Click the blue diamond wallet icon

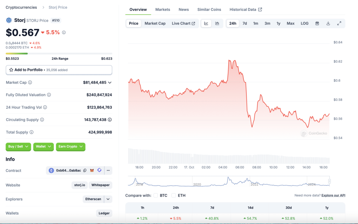point(99,170)
